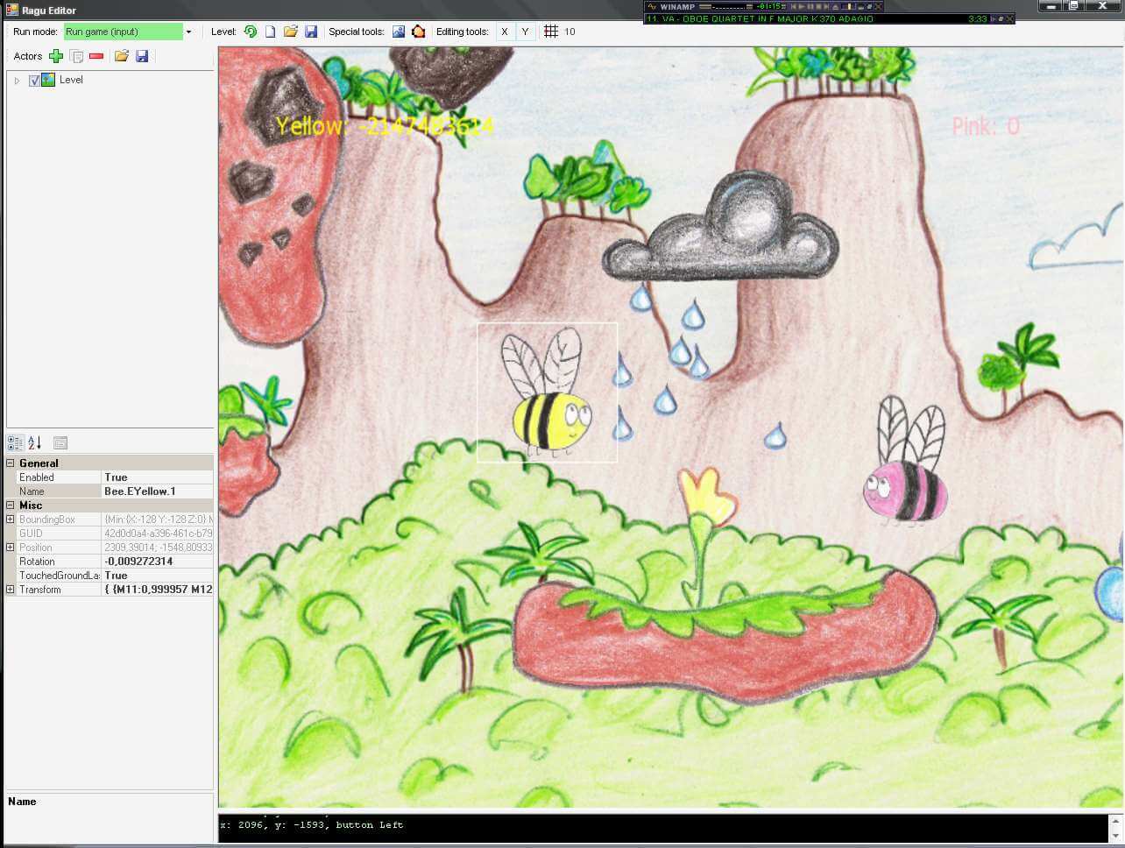Sort properties alphabetically with the A-Z icon
1125x848 pixels.
[x=35, y=442]
